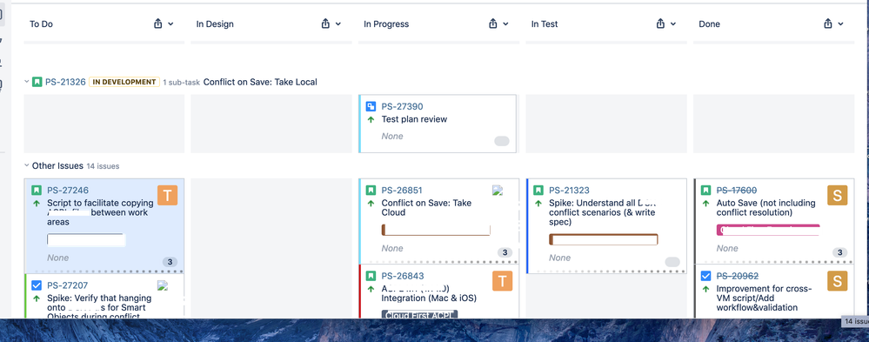This screenshot has height=342, width=869.
Task: Click 'Auto Save (not including conflict resolution)' summary
Action: 765,208
